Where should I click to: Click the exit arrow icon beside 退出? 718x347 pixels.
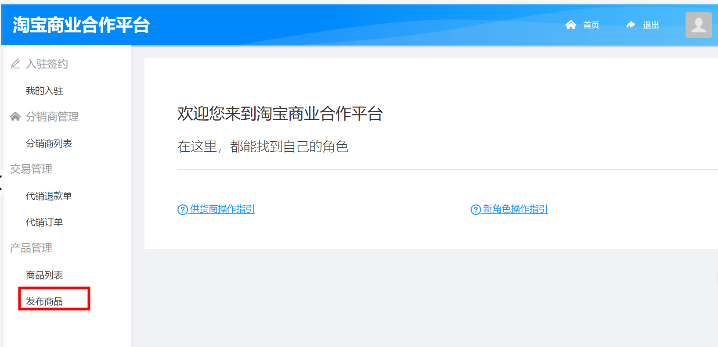(x=631, y=25)
